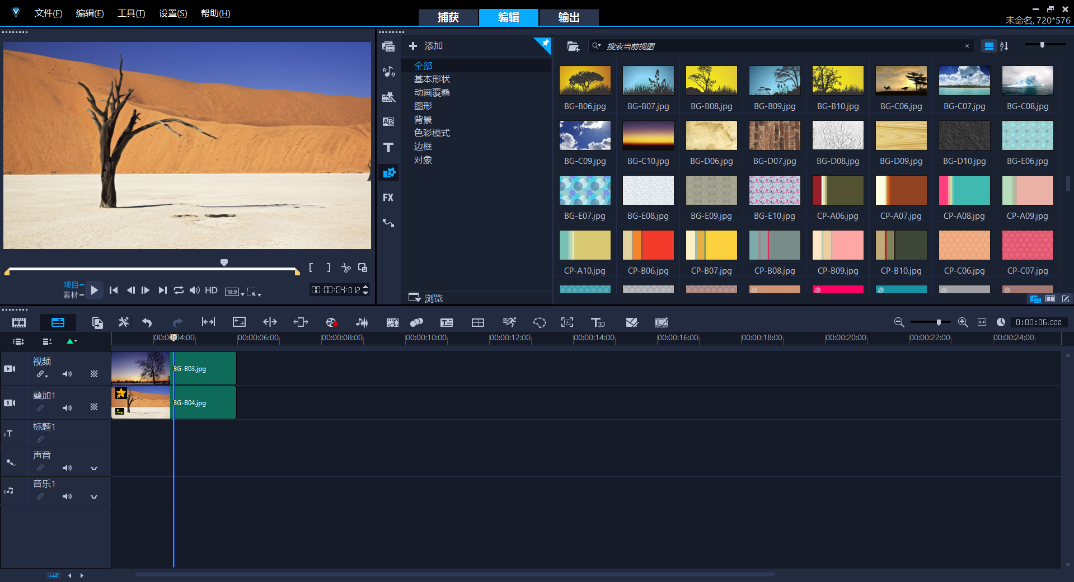Click the Import media files folder icon
The width and height of the screenshot is (1074, 582).
tap(573, 46)
